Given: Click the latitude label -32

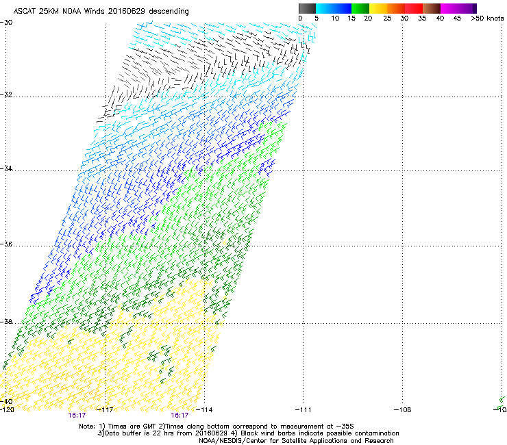Looking at the screenshot, I should point(6,94).
